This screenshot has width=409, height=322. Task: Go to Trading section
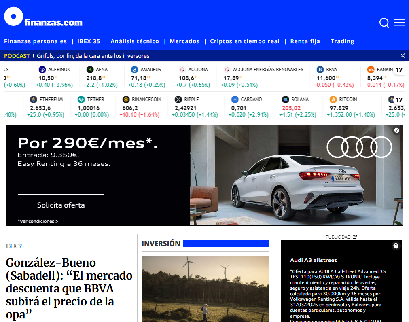(x=343, y=41)
